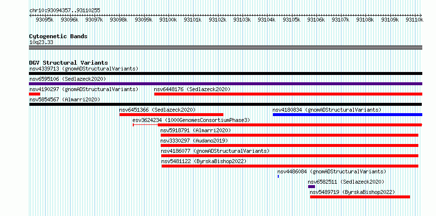Click the 93095k ruler tick label
The width and height of the screenshot is (436, 216).
45,20
